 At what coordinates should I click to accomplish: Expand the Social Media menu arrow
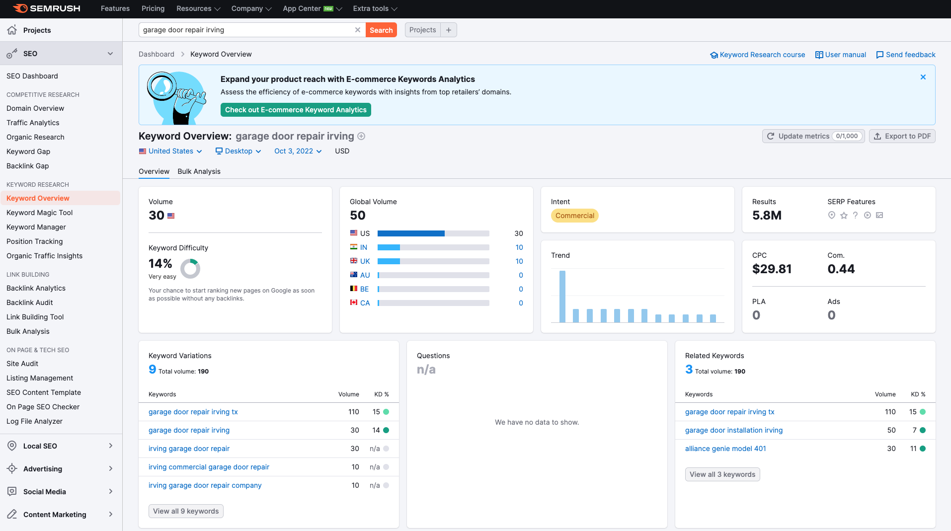pyautogui.click(x=110, y=491)
